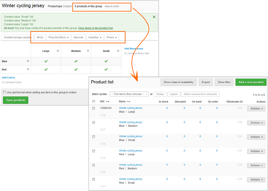Dismiss the green success notification
Image resolution: width=268 pixels, height=191 pixels.
pos(154,17)
